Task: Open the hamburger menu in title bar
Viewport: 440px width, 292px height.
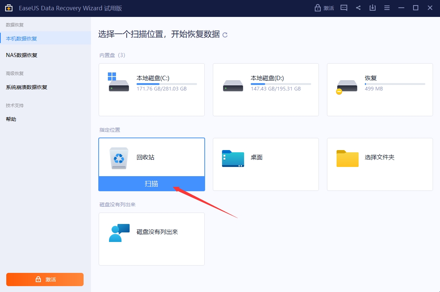Action: (x=387, y=8)
